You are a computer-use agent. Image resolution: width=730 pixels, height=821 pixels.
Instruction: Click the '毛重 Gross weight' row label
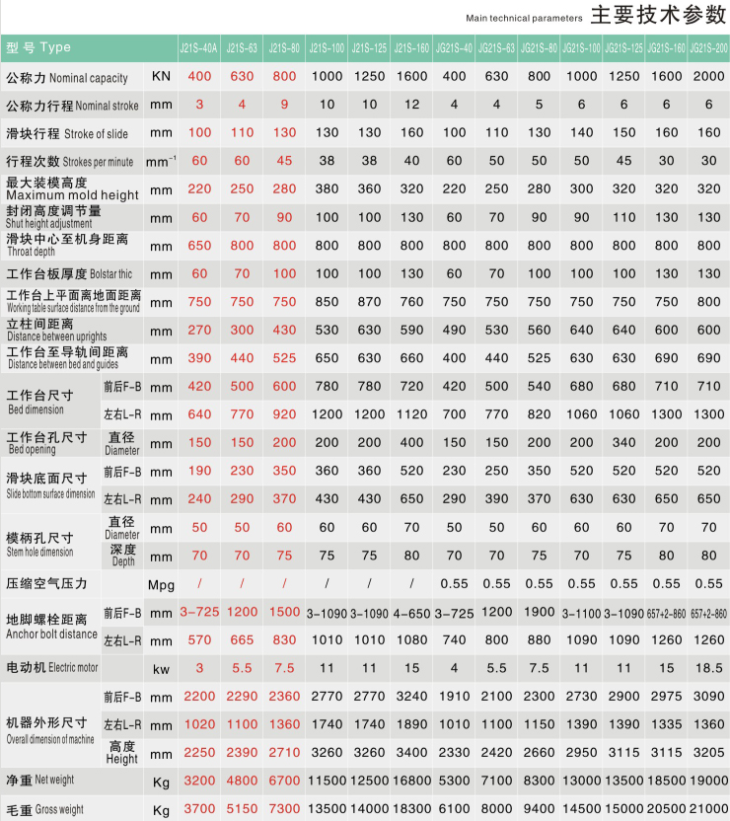pyautogui.click(x=44, y=810)
